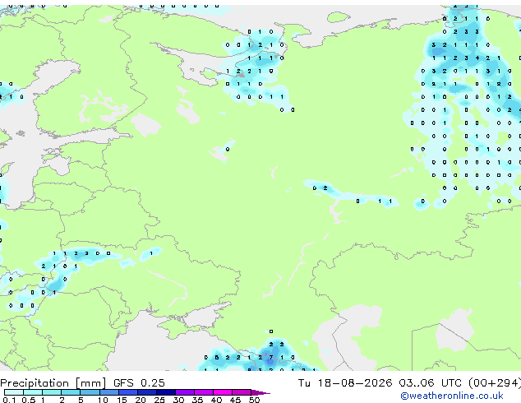Click the legend scale label '10'
Screen dimensions: 521x403
[103, 400]
